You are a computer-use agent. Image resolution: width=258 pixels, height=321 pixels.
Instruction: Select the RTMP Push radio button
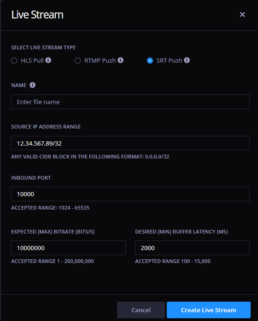tap(77, 61)
